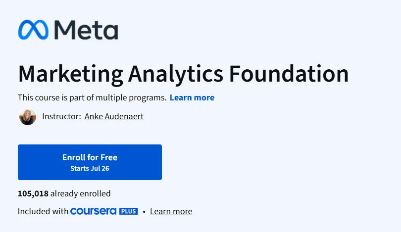Click the 105,018 enrolled count
Screen dimensions: 401x232
[33, 194]
